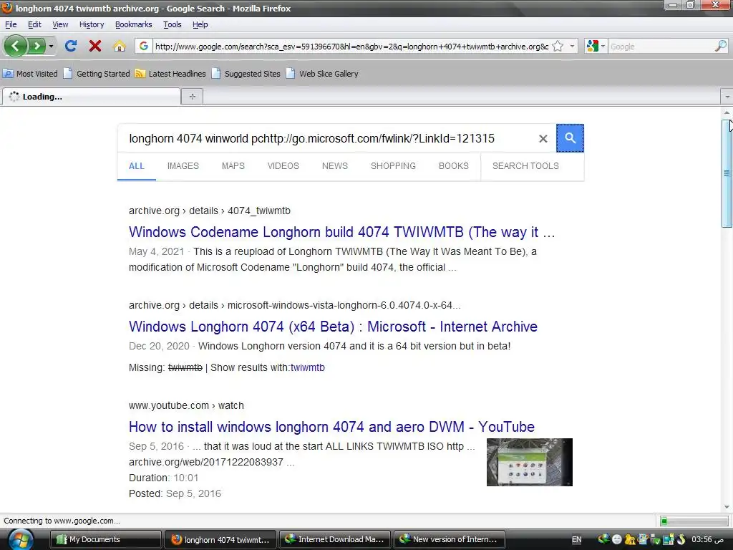This screenshot has height=550, width=733.
Task: Open the list all tabs dropdown
Action: pyautogui.click(x=727, y=97)
